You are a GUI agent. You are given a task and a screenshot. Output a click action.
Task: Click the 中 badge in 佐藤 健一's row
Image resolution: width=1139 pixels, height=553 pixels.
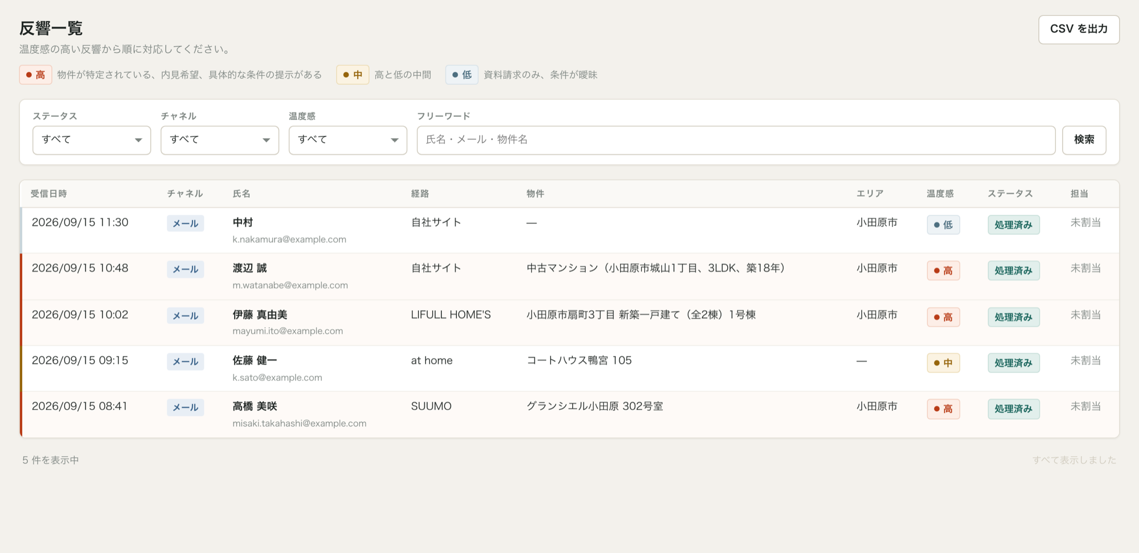943,363
